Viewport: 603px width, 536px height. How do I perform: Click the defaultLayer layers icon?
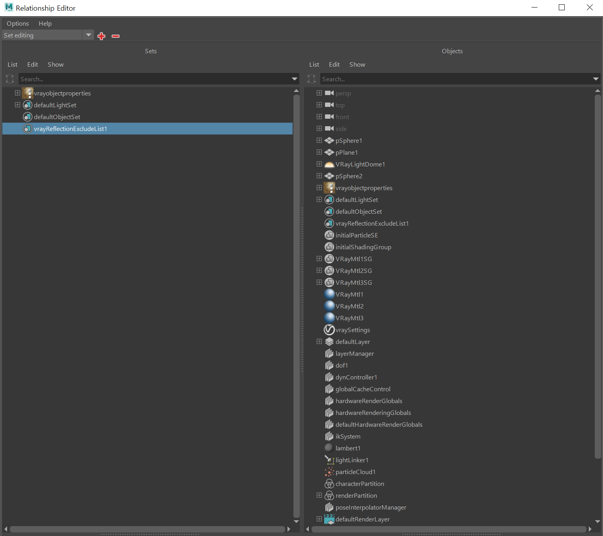click(329, 342)
